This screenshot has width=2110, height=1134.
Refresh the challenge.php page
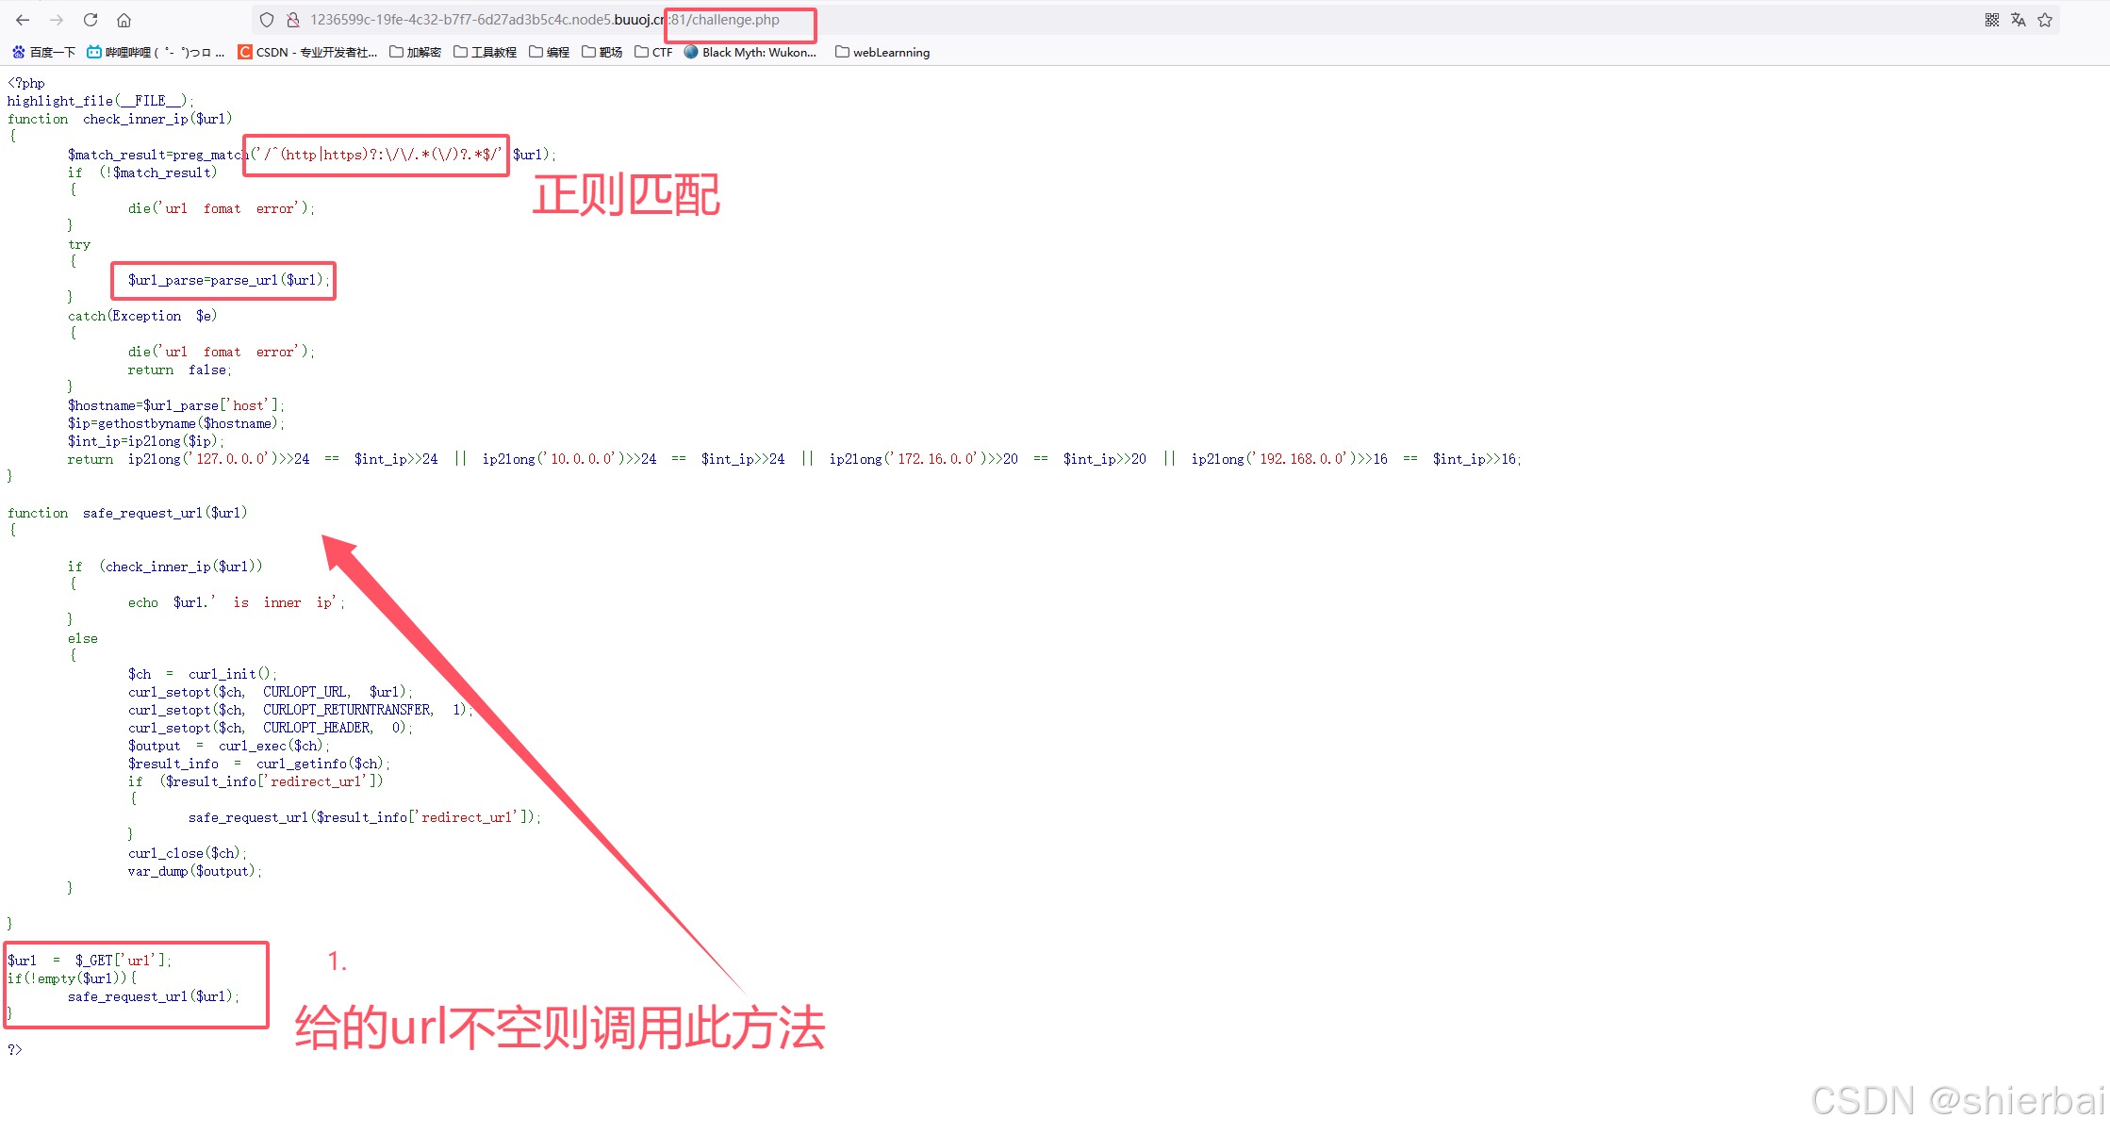[x=90, y=19]
